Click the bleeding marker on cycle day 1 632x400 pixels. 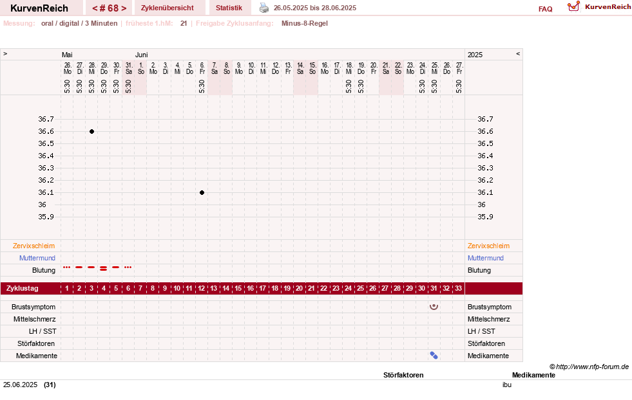click(x=67, y=268)
